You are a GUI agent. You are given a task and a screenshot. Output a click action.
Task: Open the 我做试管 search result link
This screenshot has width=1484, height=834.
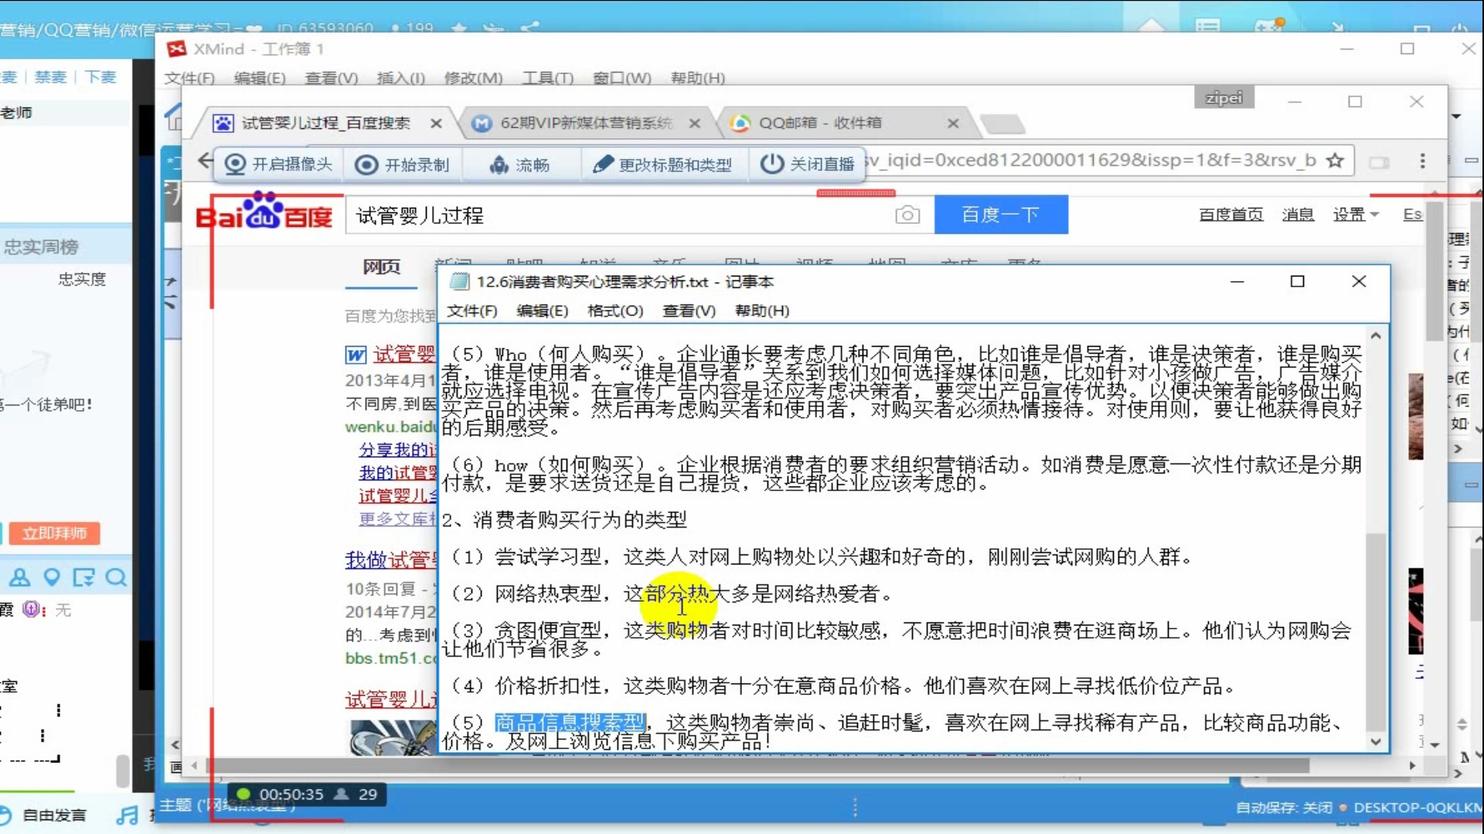point(391,560)
